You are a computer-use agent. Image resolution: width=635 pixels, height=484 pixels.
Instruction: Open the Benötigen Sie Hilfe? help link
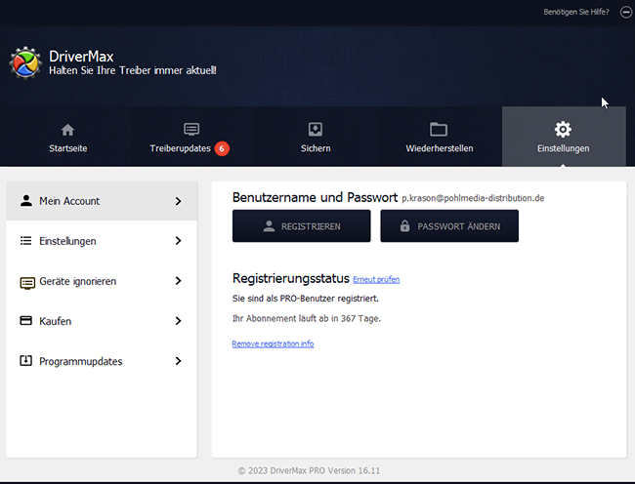click(575, 12)
